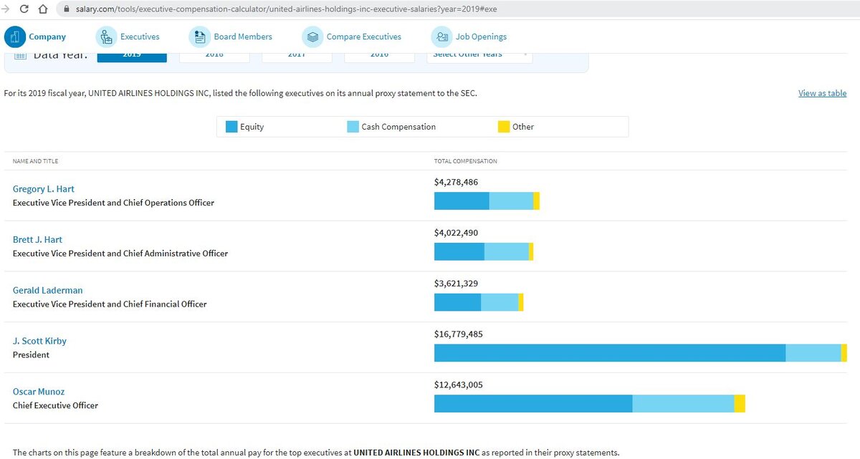This screenshot has height=459, width=860.
Task: Click Gerald Laderman's compensation bar
Action: click(479, 302)
